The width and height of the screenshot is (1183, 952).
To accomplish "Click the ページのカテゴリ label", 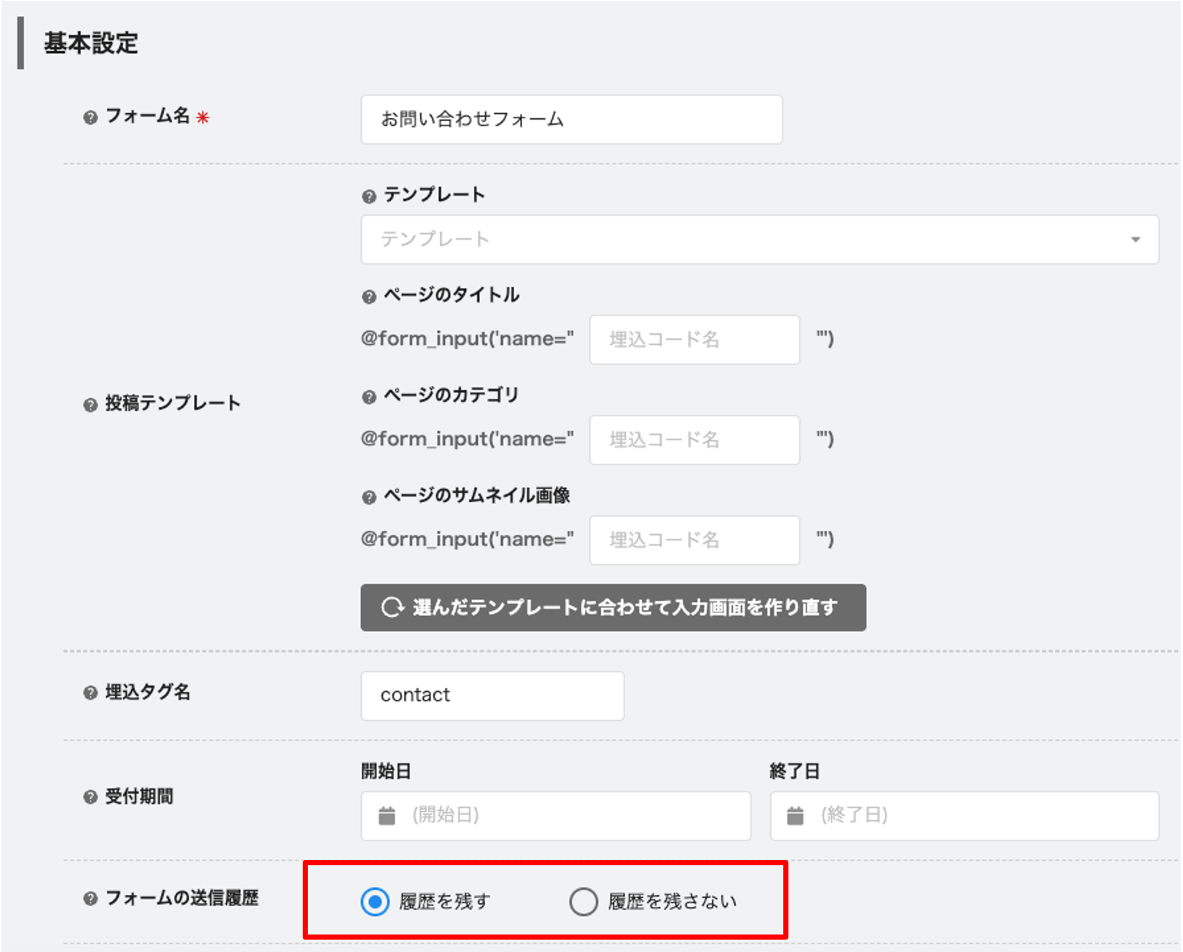I will [x=451, y=395].
